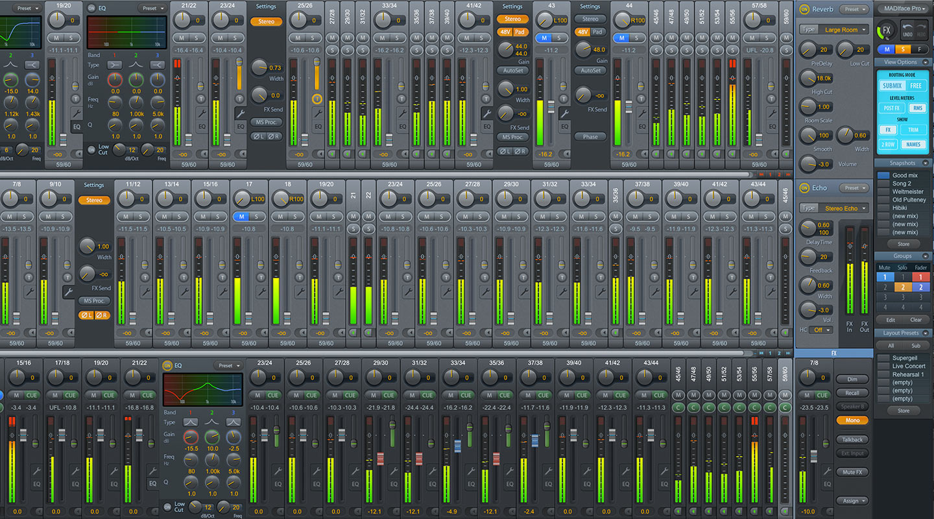Enable 48V phantom power beside channel 43
This screenshot has width=934, height=519.
(582, 31)
